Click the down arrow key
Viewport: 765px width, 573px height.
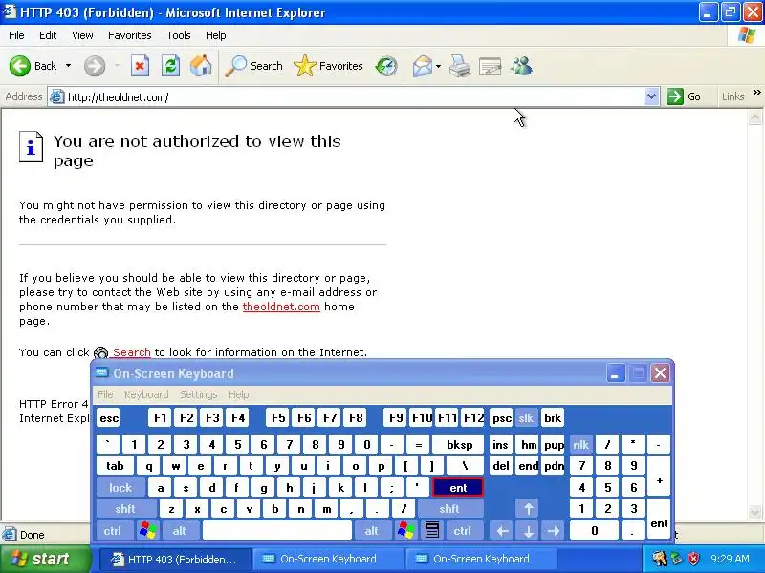coord(529,531)
